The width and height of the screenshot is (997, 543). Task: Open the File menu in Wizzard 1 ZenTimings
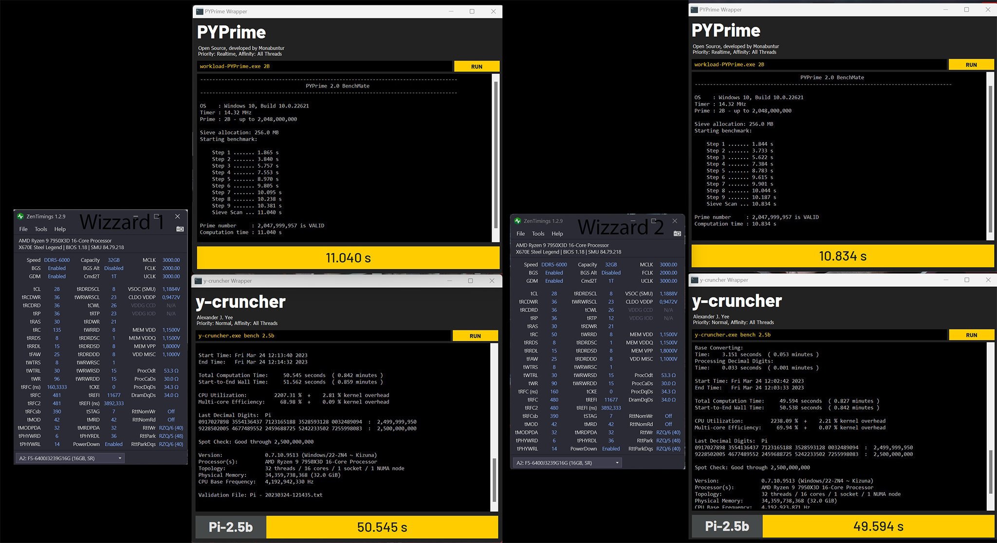pos(23,229)
